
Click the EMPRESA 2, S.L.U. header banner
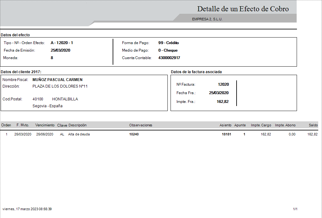tap(207, 19)
